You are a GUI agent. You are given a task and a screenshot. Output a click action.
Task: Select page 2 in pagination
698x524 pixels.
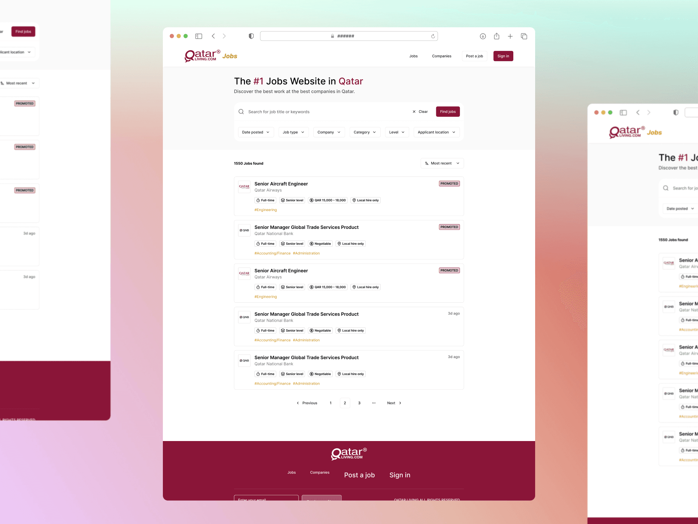(x=345, y=402)
